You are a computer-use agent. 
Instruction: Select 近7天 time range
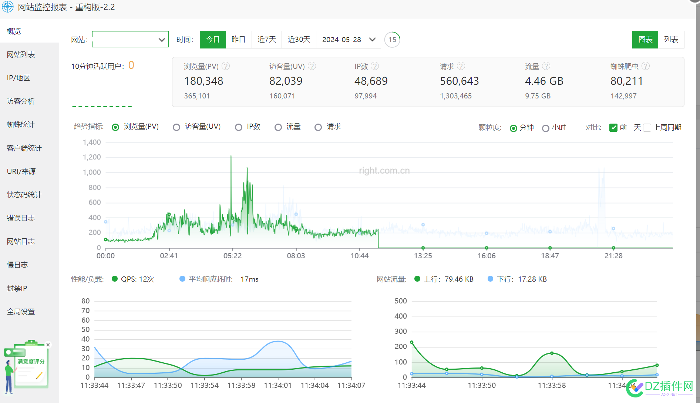(x=267, y=40)
